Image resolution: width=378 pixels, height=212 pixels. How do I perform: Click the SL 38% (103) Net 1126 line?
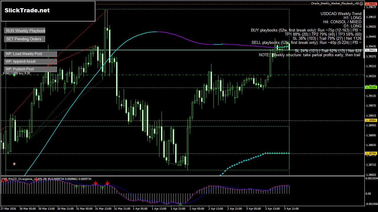327,38
